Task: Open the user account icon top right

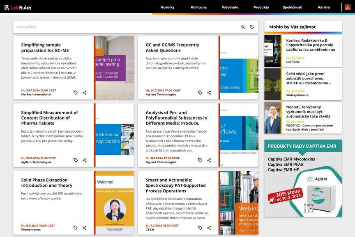Action: tap(348, 7)
